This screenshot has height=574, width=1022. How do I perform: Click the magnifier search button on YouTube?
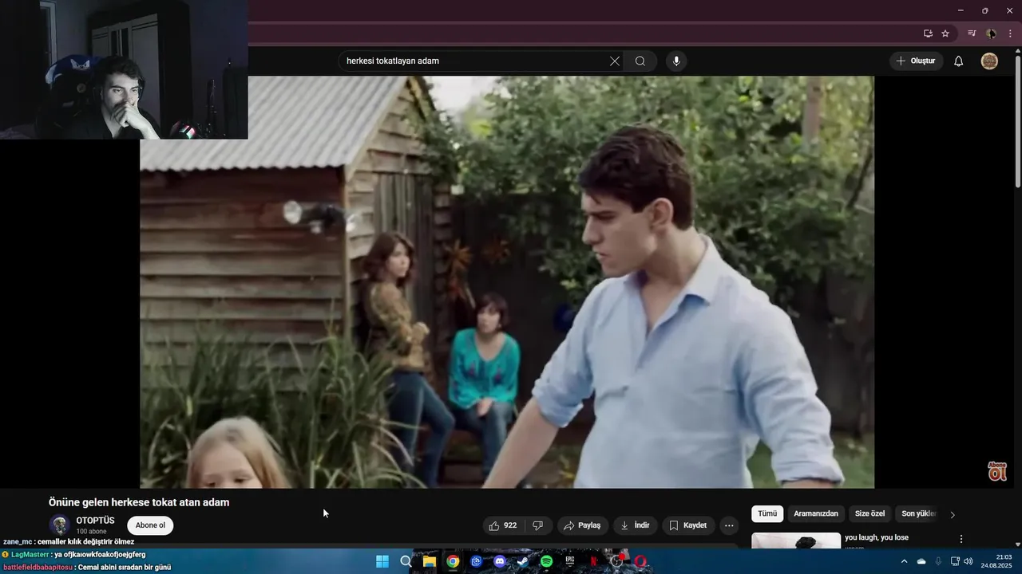click(640, 61)
